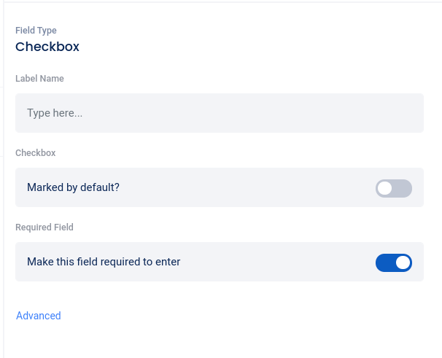Click the Required Field section caption
The width and height of the screenshot is (442, 358).
coord(44,227)
